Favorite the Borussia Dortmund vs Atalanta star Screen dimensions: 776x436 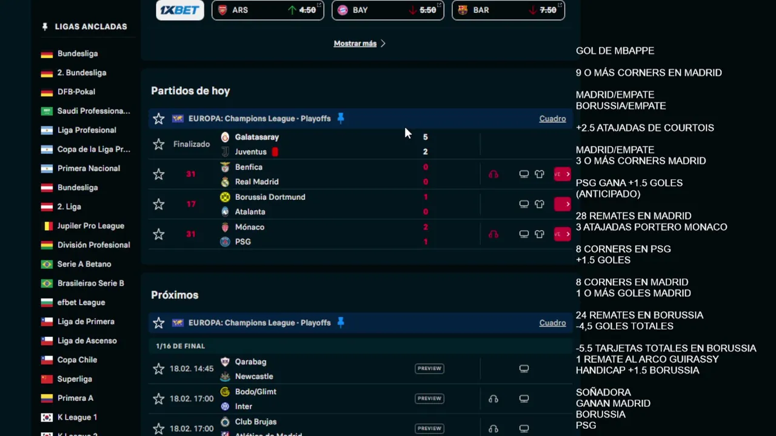159,204
